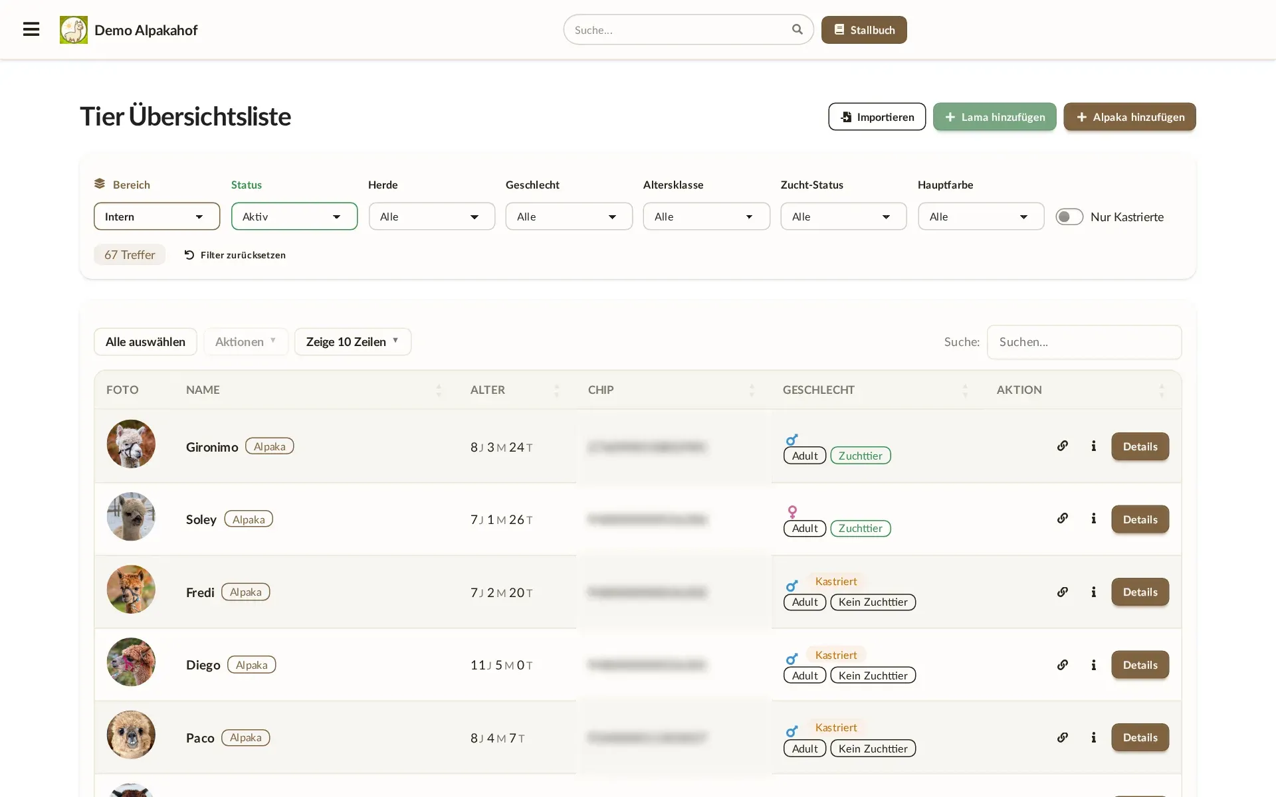Click the info icon in Diego's row
Image resolution: width=1276 pixels, height=797 pixels.
click(x=1093, y=665)
